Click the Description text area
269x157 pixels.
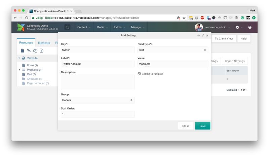(98, 82)
